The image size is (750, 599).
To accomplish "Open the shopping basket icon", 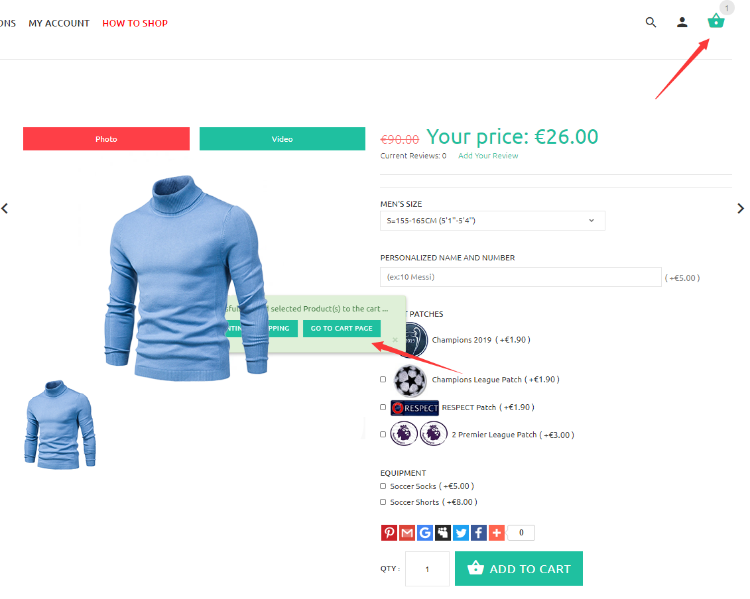I will pos(716,21).
